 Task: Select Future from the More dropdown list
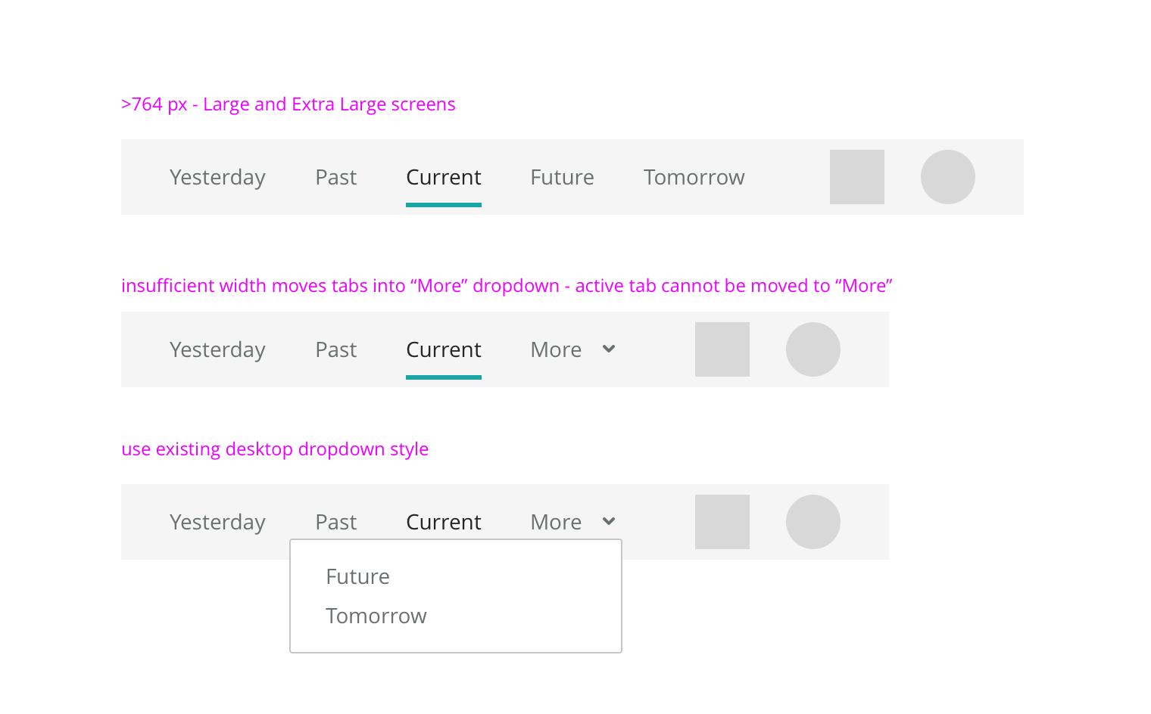pos(357,576)
